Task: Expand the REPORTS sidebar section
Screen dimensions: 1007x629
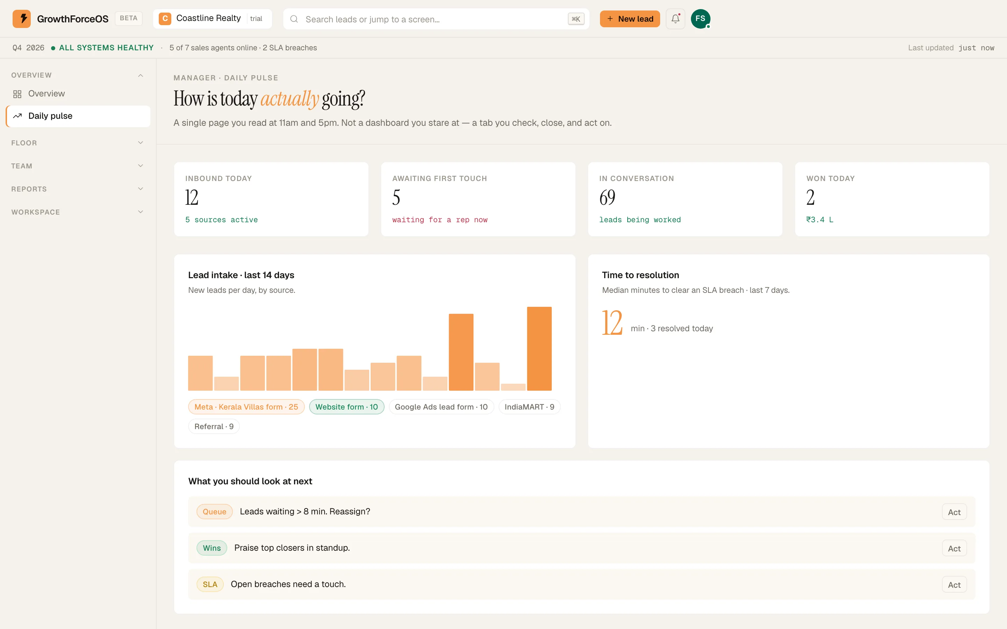Action: (x=78, y=189)
